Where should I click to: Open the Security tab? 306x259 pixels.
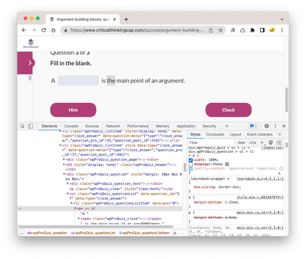coord(209,126)
